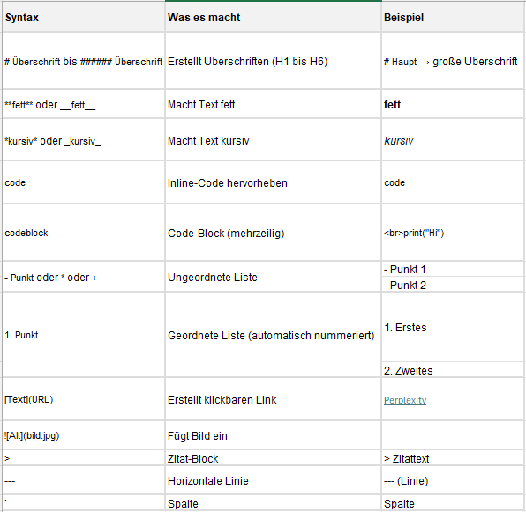Image resolution: width=526 pixels, height=512 pixels.
Task: Select the 'Macht Text kursiv' cell
Action: 273,139
